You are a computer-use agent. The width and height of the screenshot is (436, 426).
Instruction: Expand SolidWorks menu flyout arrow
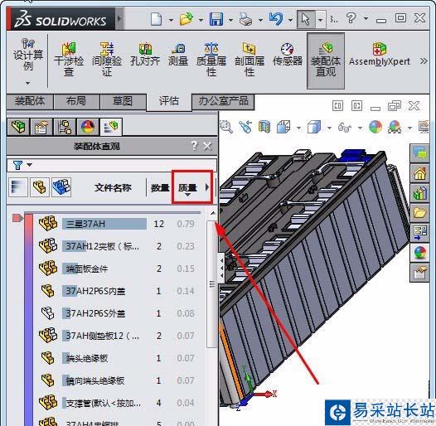click(119, 19)
